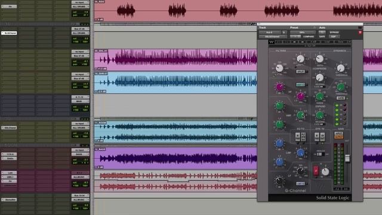
Task: Open ALL DRUMS output selector of SLGChannel track
Action: [x=80, y=33]
